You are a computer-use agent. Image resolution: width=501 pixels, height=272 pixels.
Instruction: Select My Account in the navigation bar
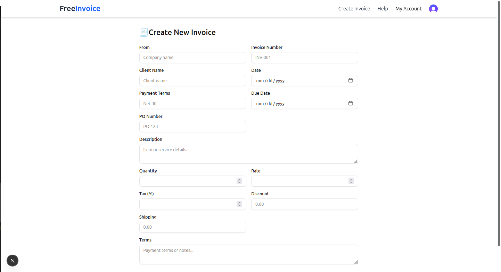point(409,8)
